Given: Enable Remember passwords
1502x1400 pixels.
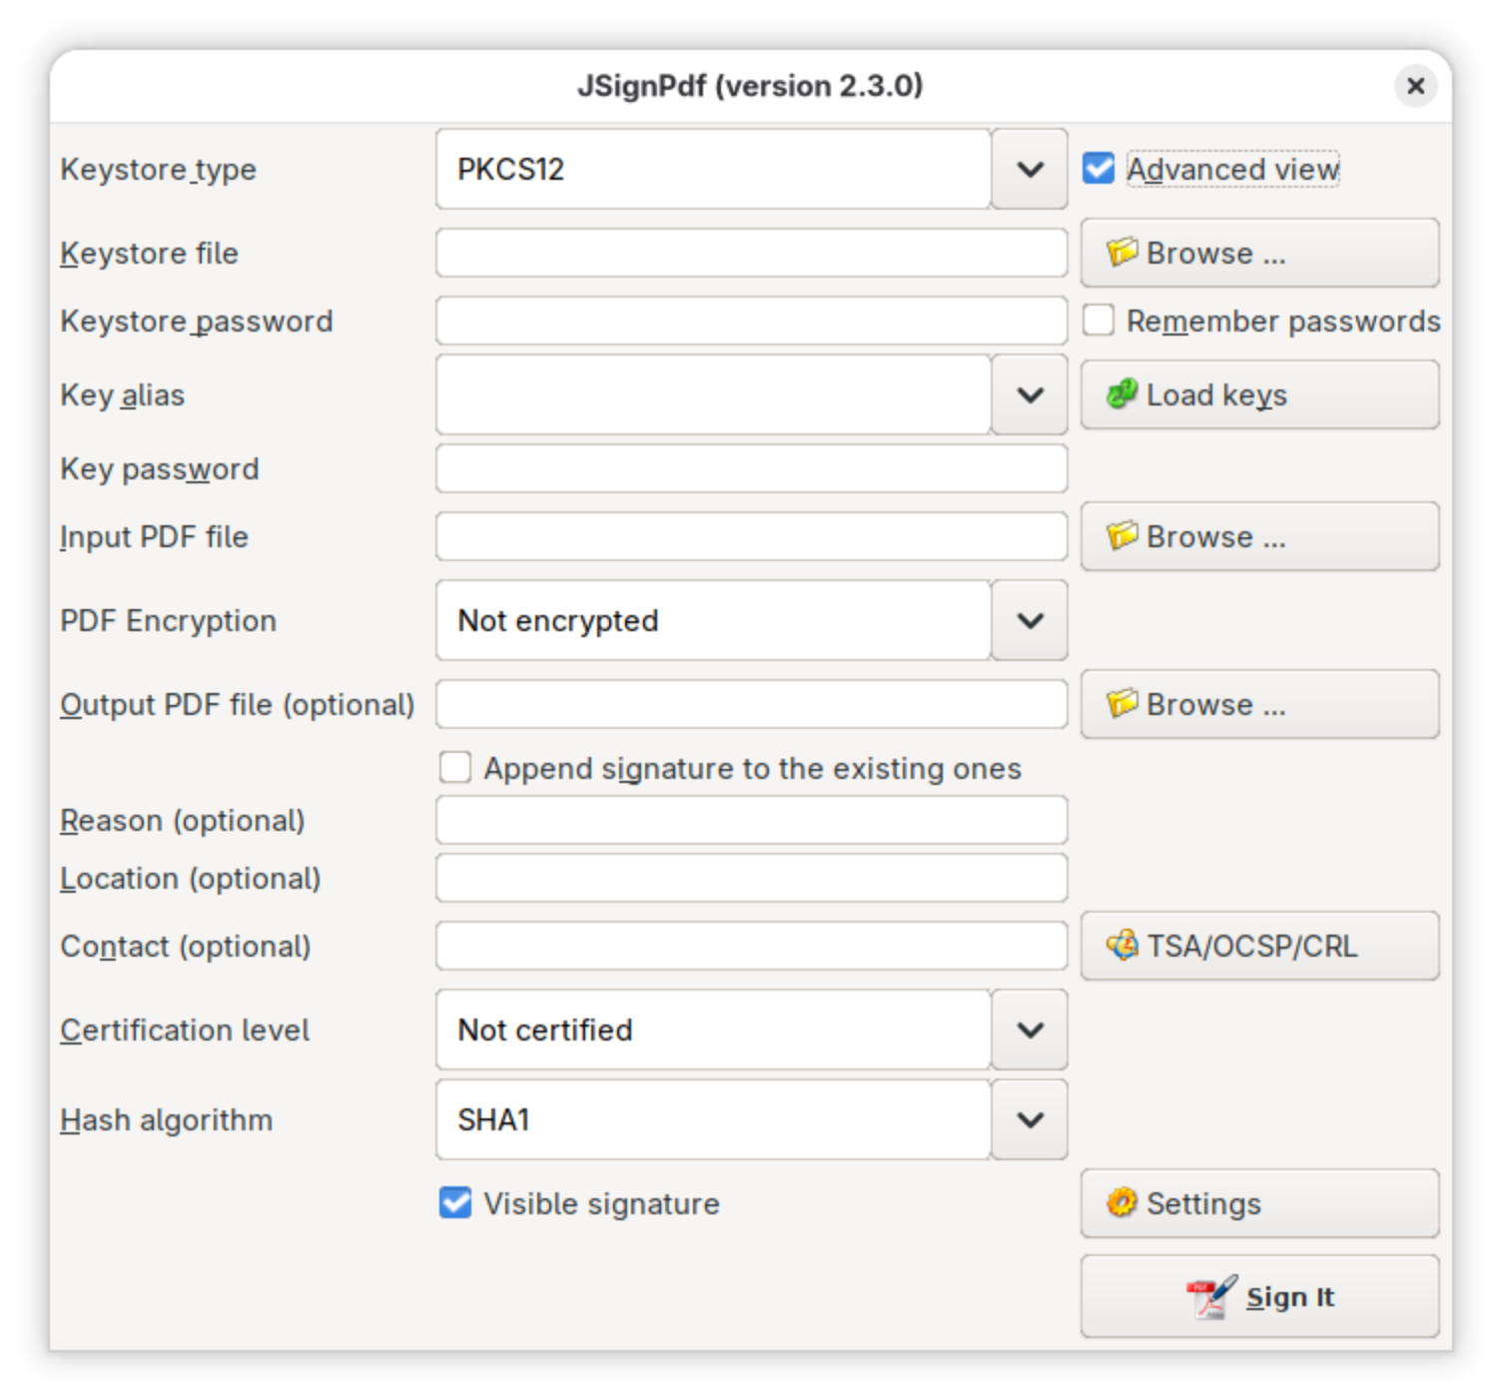Looking at the screenshot, I should [x=1099, y=321].
